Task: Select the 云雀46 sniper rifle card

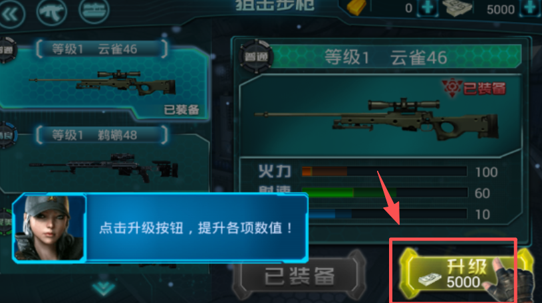Action: [x=104, y=80]
